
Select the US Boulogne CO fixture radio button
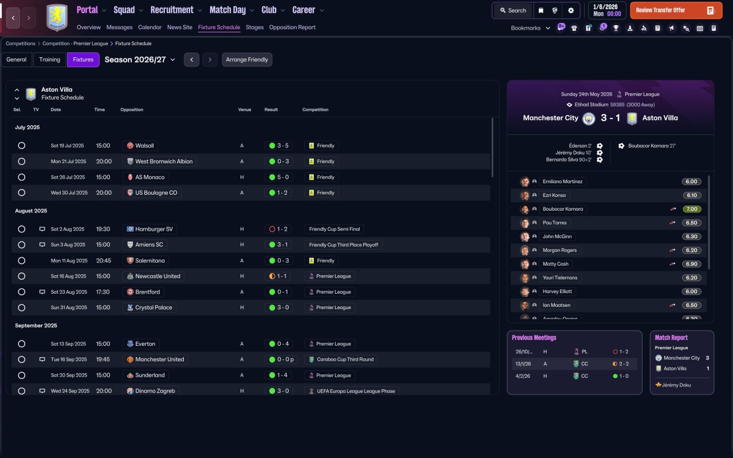(x=21, y=193)
